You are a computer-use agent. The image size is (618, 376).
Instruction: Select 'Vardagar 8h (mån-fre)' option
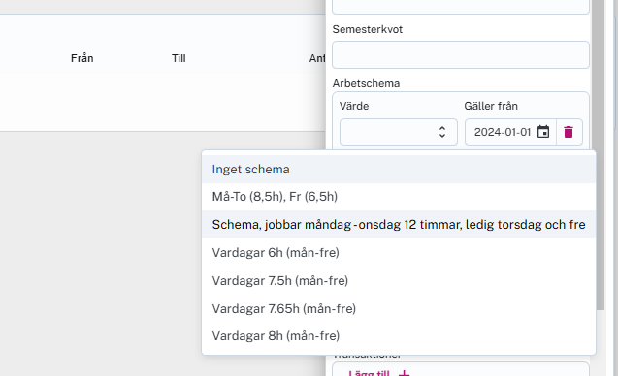tap(399, 336)
